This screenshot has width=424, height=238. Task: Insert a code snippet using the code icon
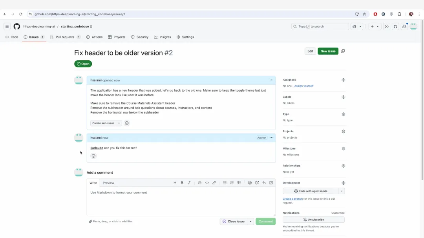(207, 182)
